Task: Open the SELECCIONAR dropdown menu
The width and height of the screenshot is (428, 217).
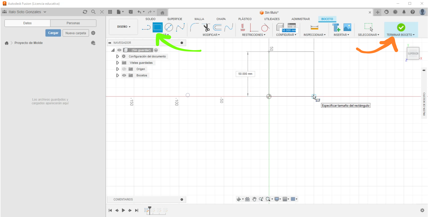Action: coord(368,35)
